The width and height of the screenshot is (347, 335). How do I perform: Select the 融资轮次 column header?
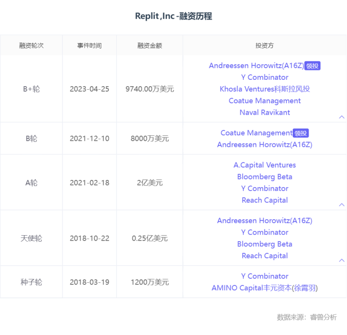pos(31,45)
